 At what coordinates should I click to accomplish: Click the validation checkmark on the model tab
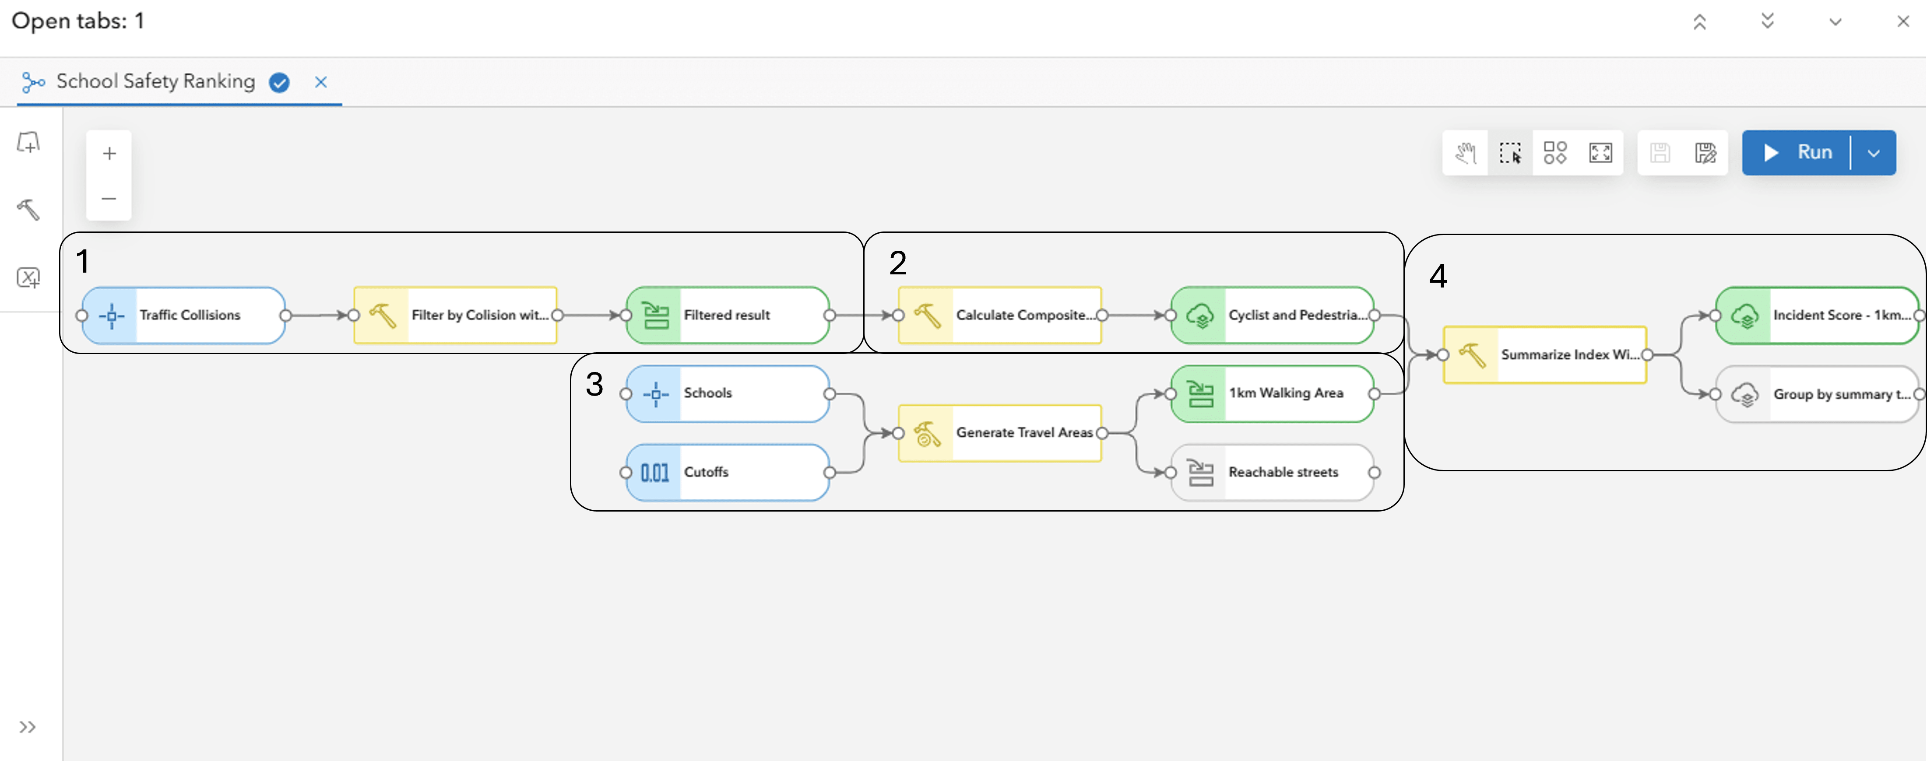click(x=279, y=82)
